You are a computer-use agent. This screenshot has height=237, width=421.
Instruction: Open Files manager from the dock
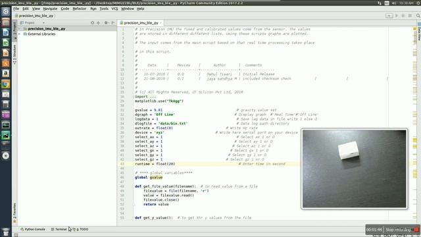point(6,22)
